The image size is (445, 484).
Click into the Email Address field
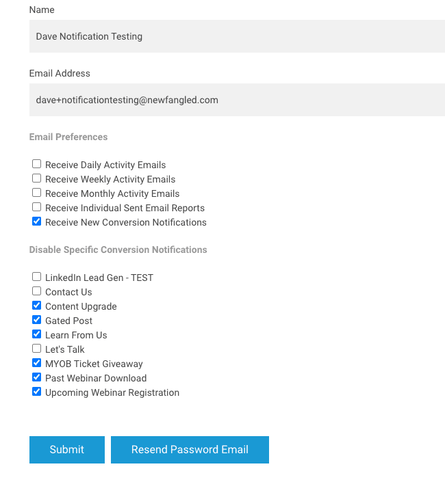[x=237, y=100]
